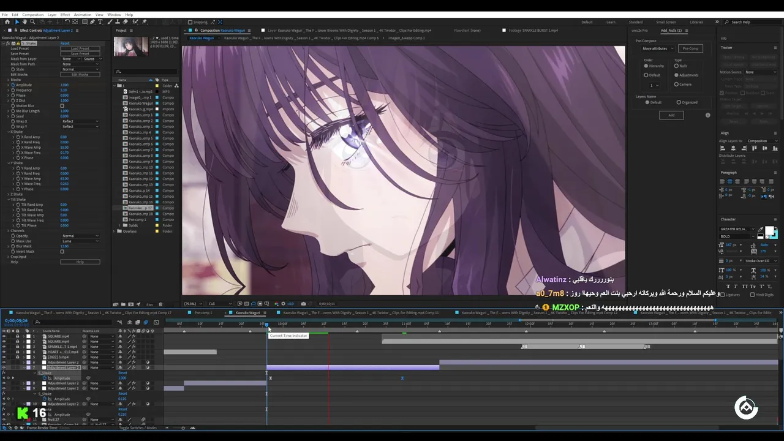Click the cyan stroke color swatch in Character
The height and width of the screenshot is (441, 784).
point(776,238)
